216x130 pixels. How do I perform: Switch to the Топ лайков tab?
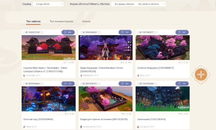33,22
